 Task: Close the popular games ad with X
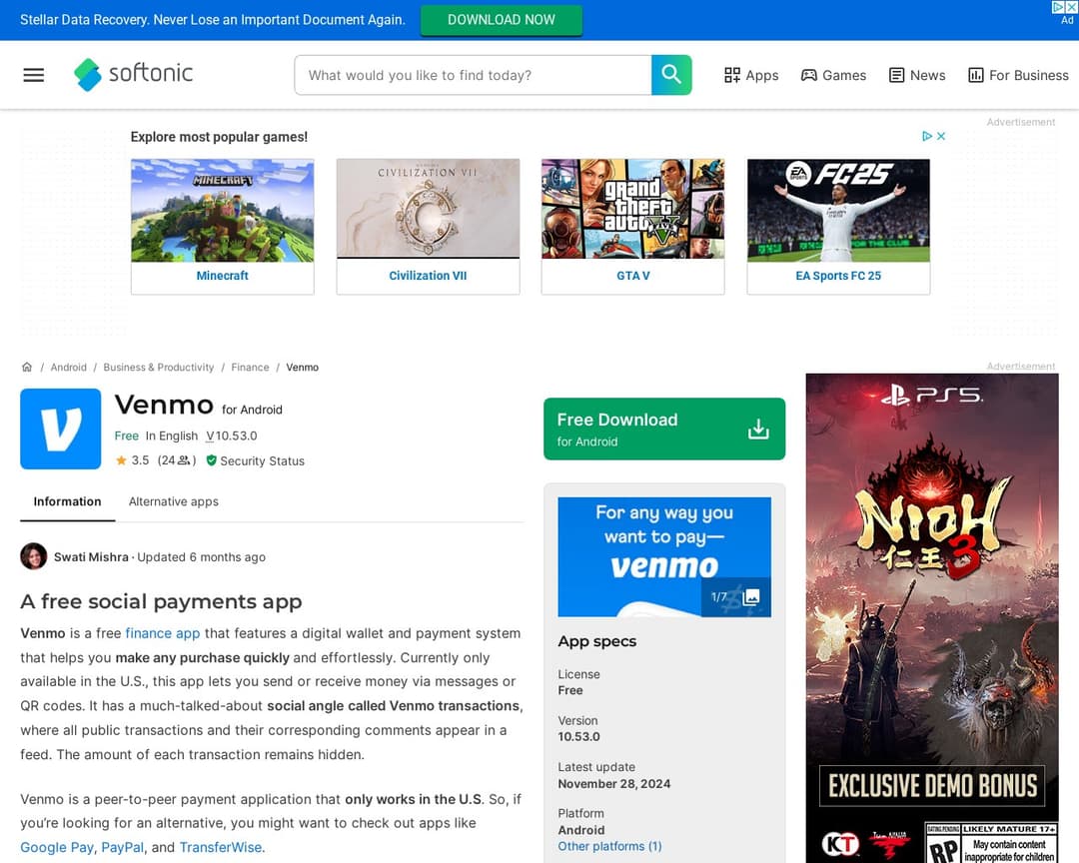(x=941, y=136)
